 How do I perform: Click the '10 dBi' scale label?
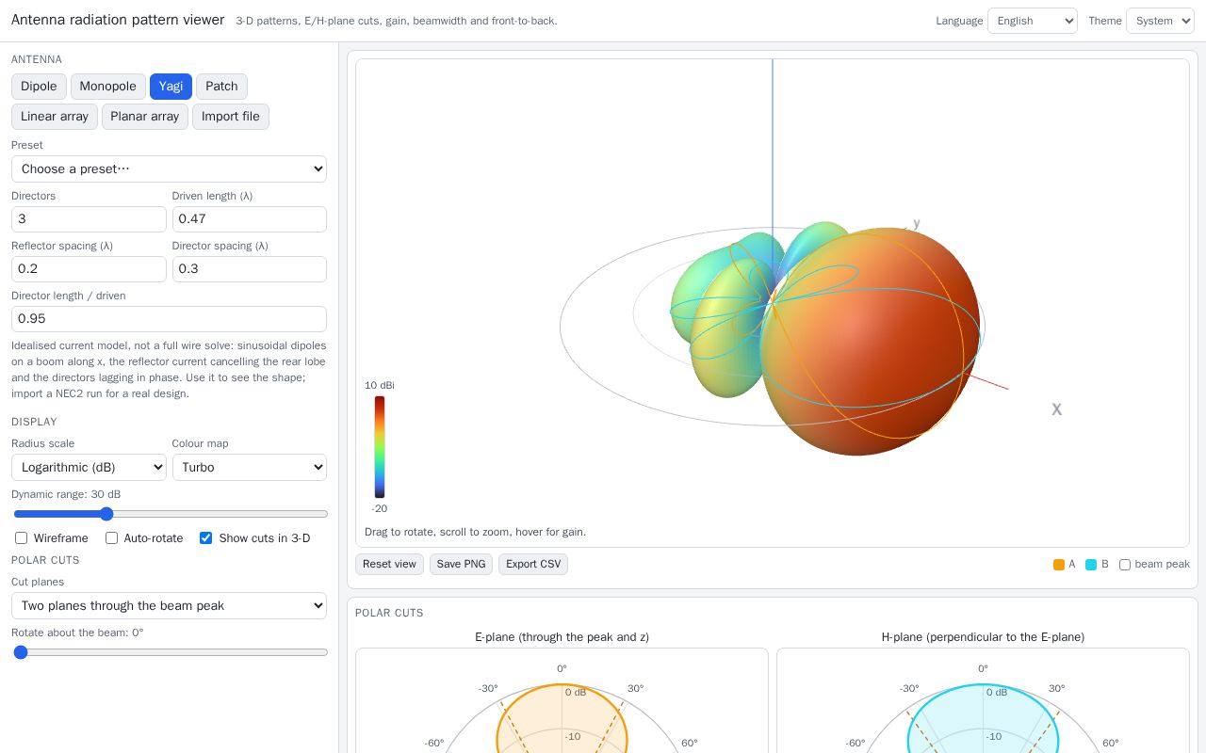(x=380, y=385)
